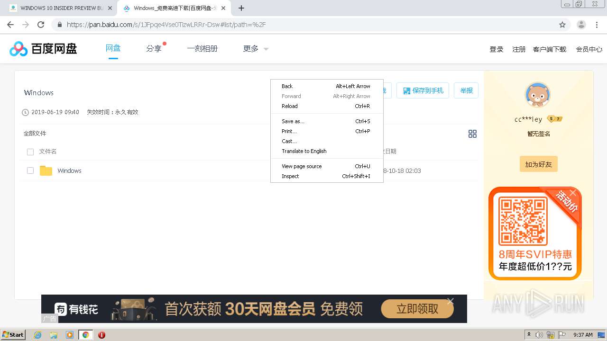Open the 分享 navigation tab
The width and height of the screenshot is (607, 341).
click(x=154, y=48)
